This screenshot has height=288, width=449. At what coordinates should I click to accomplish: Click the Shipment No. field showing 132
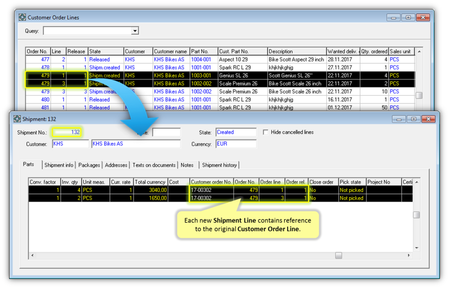(x=67, y=132)
